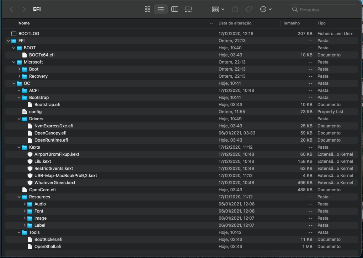Viewport: 363px width, 258px height.
Task: Switch to gallery view
Action: click(x=188, y=9)
